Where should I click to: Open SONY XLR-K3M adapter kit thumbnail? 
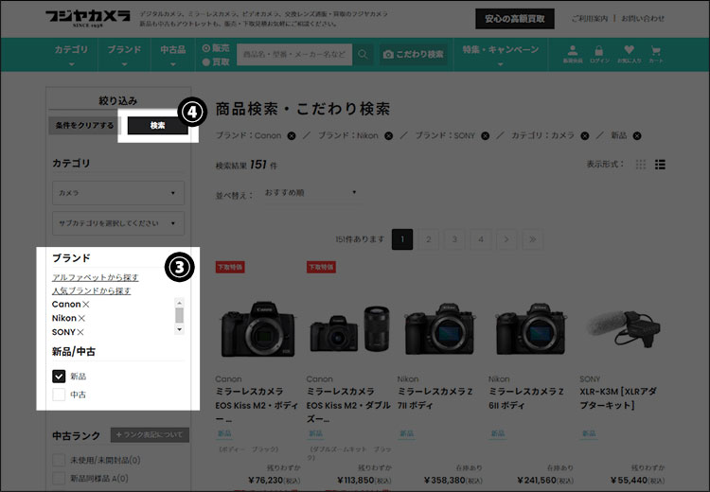point(624,328)
